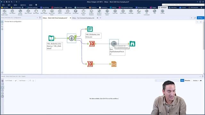Pin the Configuration panel
Image resolution: width=205 pixels, height=115 pixels.
(40, 18)
